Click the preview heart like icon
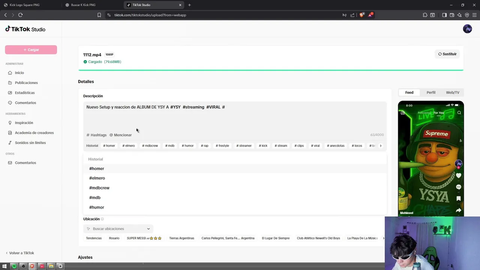The height and width of the screenshot is (270, 480). 459,175
